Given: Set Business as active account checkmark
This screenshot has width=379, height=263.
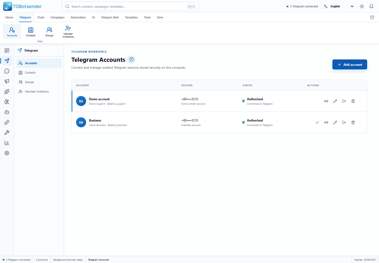Looking at the screenshot, I should coord(317,122).
